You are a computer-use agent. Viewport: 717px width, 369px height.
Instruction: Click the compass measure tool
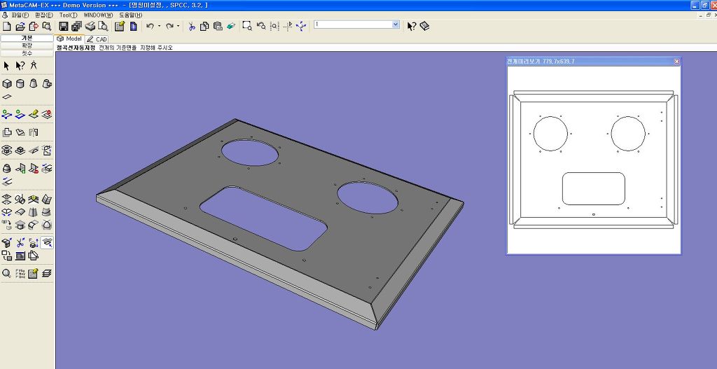coord(34,66)
